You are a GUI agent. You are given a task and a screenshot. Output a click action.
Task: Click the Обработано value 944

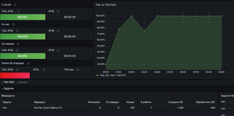pos(213,108)
